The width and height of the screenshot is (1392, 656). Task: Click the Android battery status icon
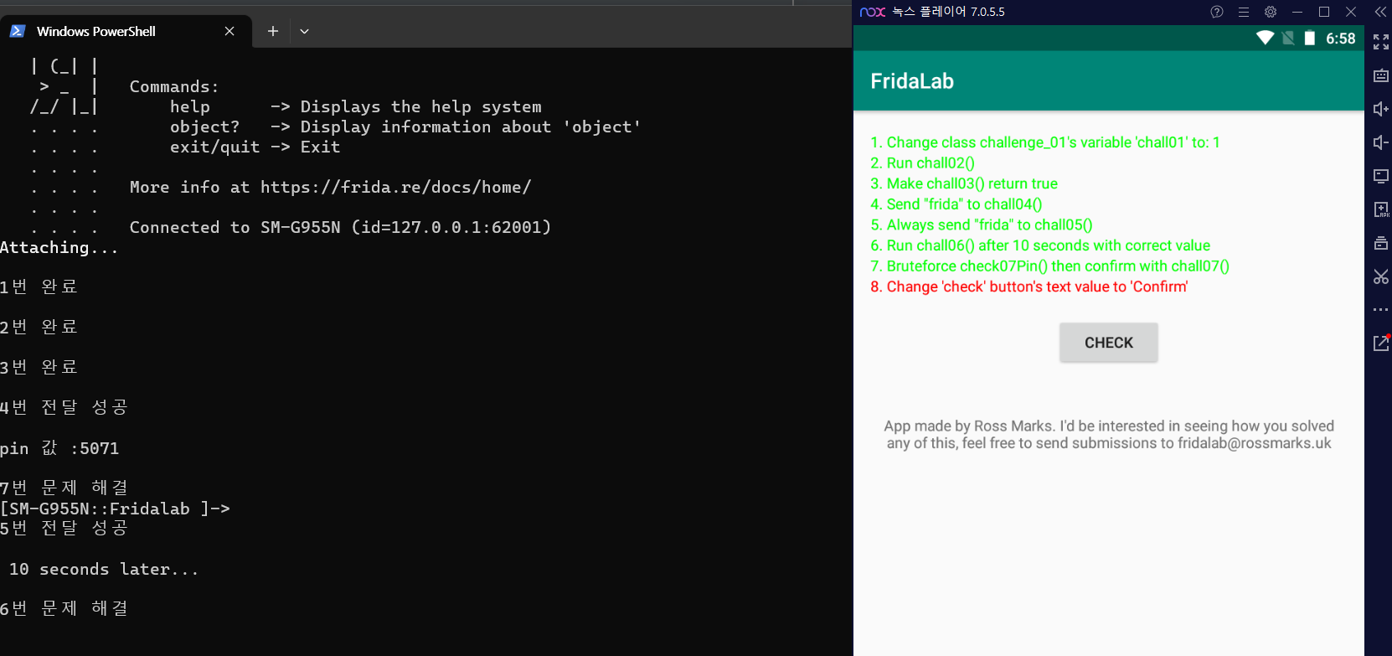(1310, 38)
